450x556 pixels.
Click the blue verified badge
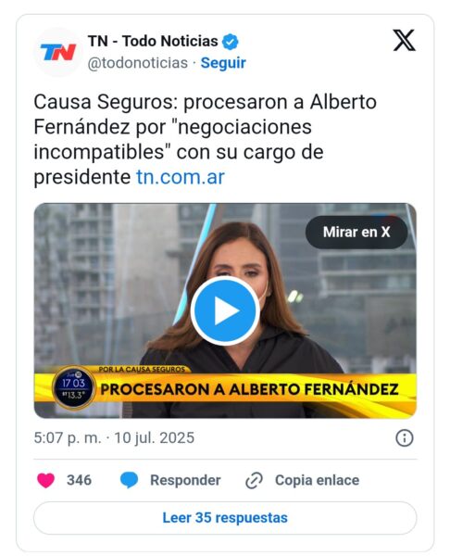tap(230, 42)
